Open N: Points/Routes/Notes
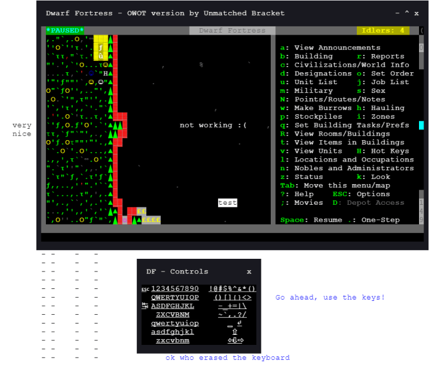Viewport: 441px width, 365px height. tap(333, 99)
